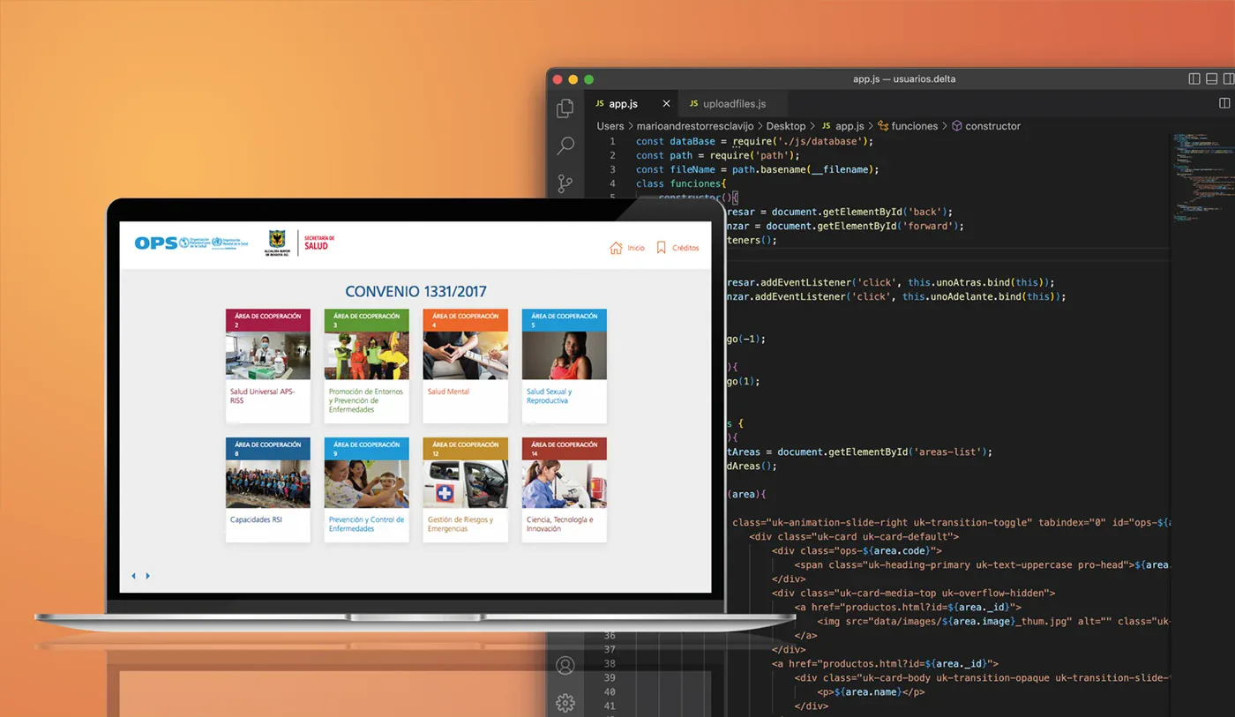
Task: Expand the Desktop breadcrumb folder
Action: 786,126
